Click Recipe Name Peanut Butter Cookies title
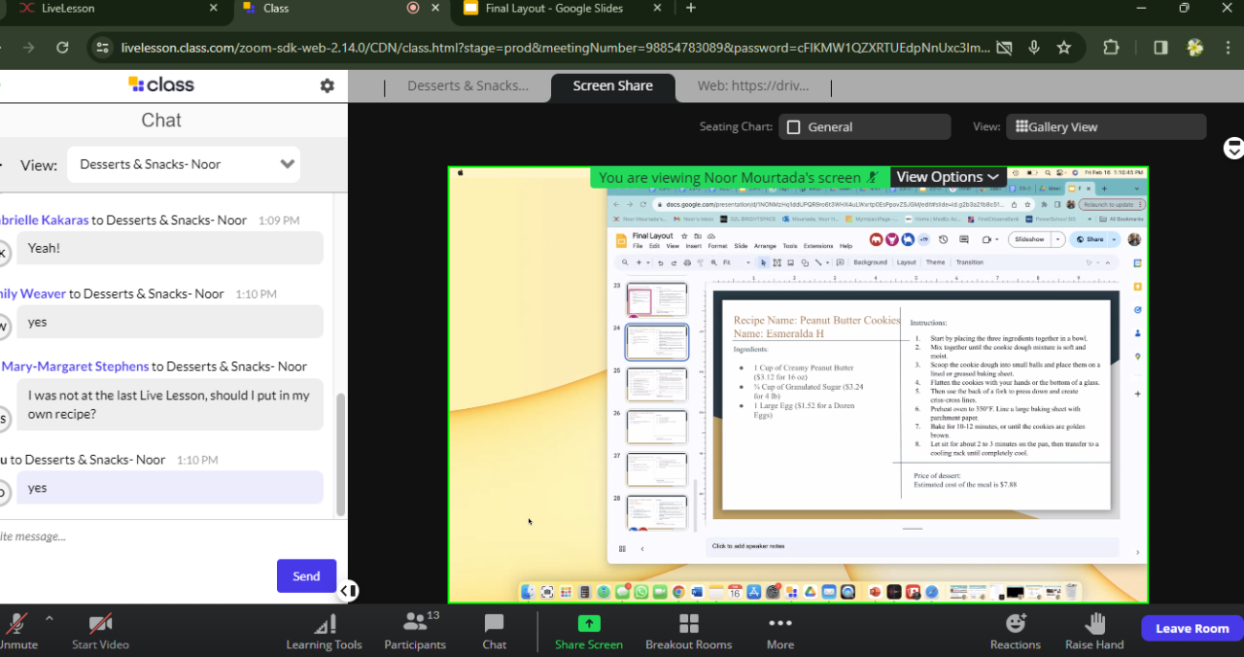This screenshot has width=1244, height=657. [816, 320]
